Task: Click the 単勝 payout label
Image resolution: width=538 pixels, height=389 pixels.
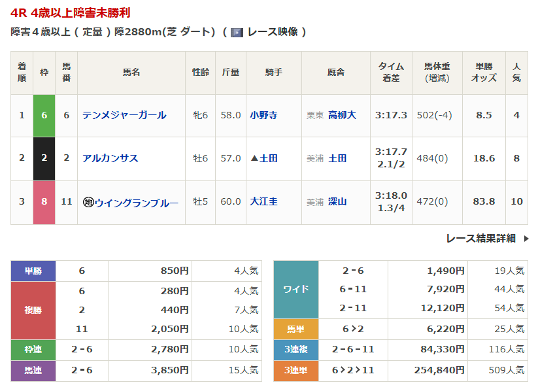Action: pyautogui.click(x=33, y=271)
